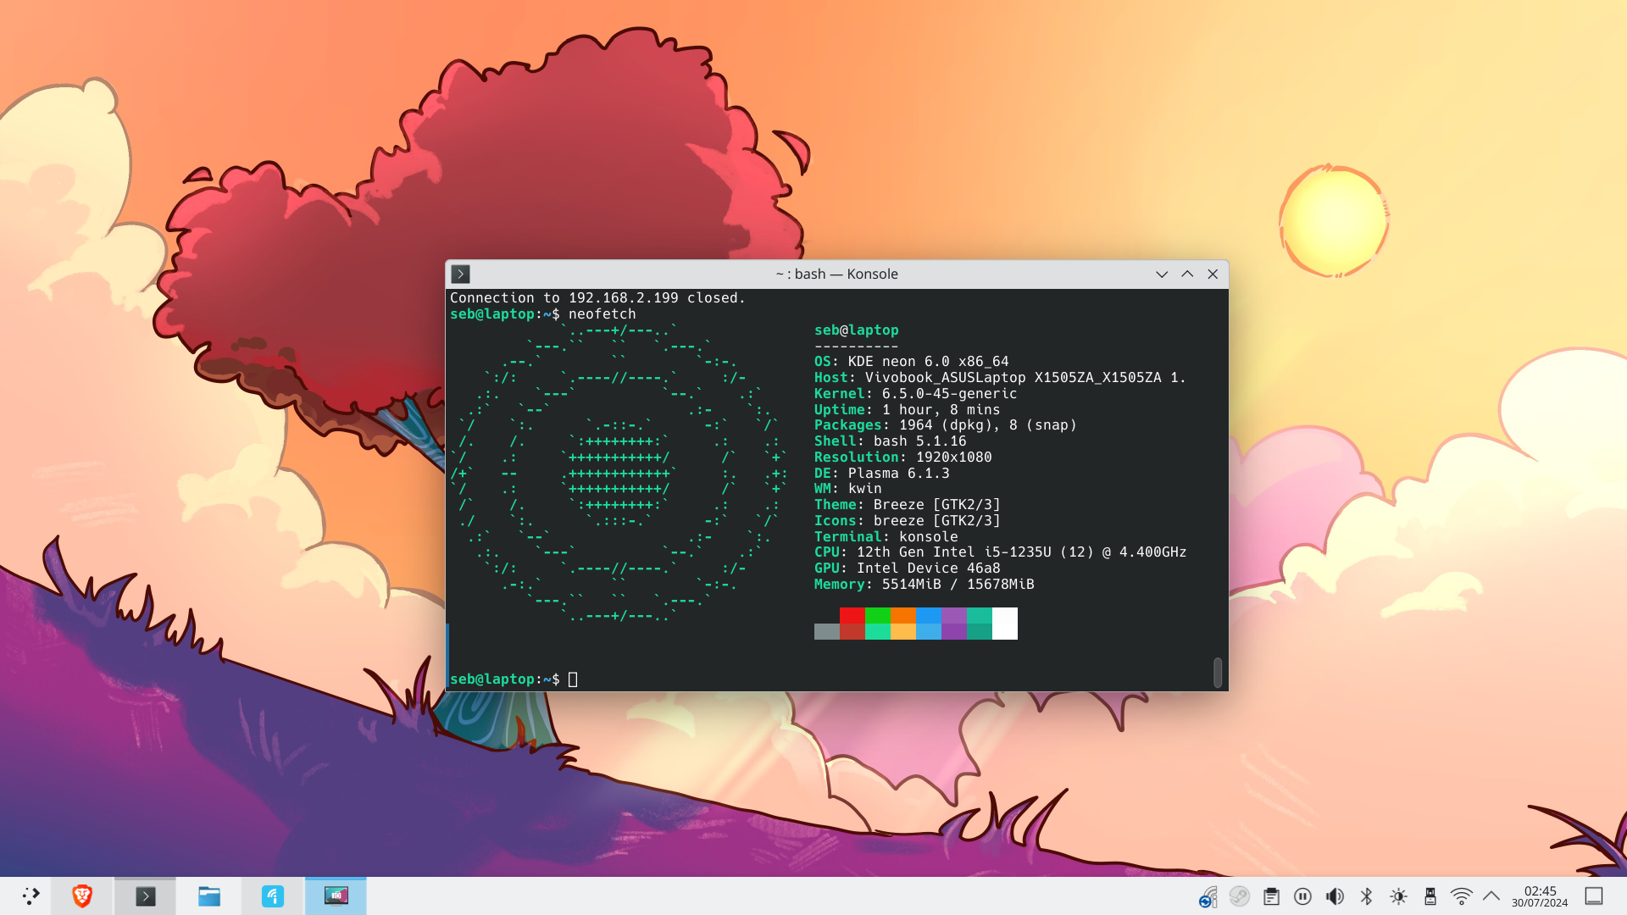Activate Spectacle screenshot task entry
This screenshot has height=915, width=1627.
click(336, 896)
